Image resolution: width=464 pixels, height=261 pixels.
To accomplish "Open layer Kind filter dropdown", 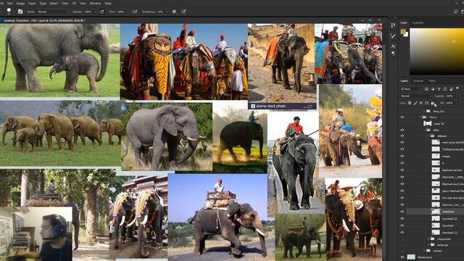I will [411, 88].
